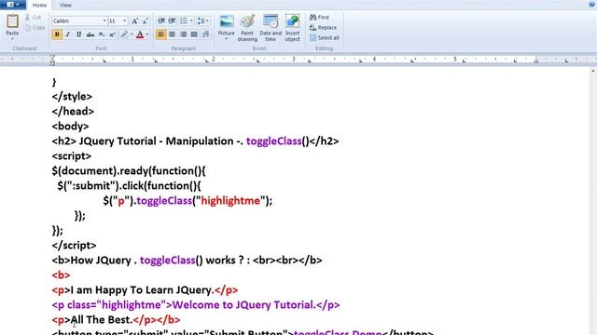Click the Find binoculars button
Screen dimensions: 597x335
pos(319,17)
